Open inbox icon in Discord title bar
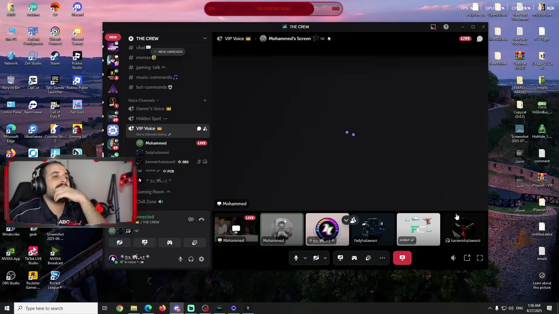This screenshot has width=559, height=314. tap(433, 27)
